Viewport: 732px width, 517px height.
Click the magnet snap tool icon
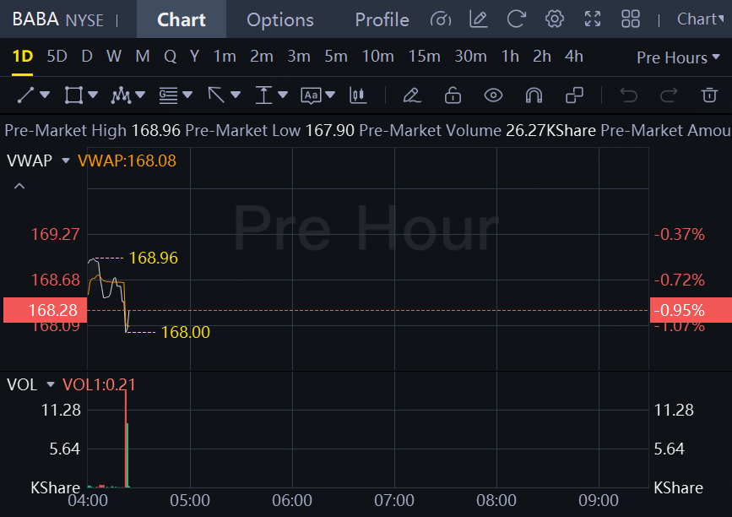534,95
